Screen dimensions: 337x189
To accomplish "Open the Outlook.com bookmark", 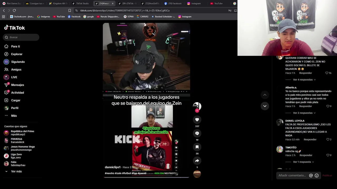I will pos(22,17).
